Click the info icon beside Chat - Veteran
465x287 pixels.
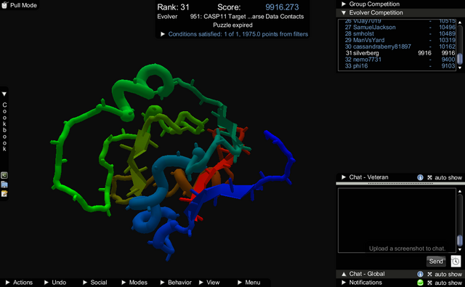coord(420,177)
